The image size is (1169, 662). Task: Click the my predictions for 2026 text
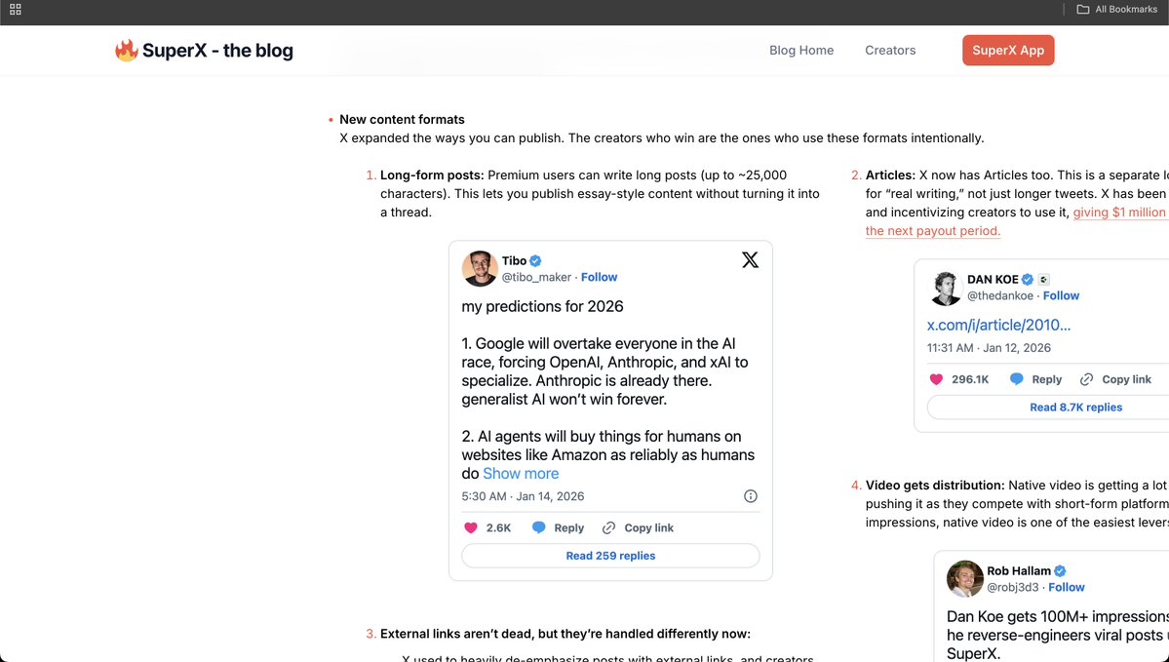click(x=542, y=306)
